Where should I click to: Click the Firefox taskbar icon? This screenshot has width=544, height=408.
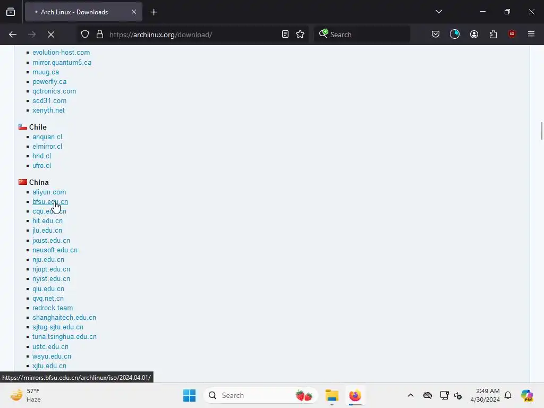(x=355, y=395)
